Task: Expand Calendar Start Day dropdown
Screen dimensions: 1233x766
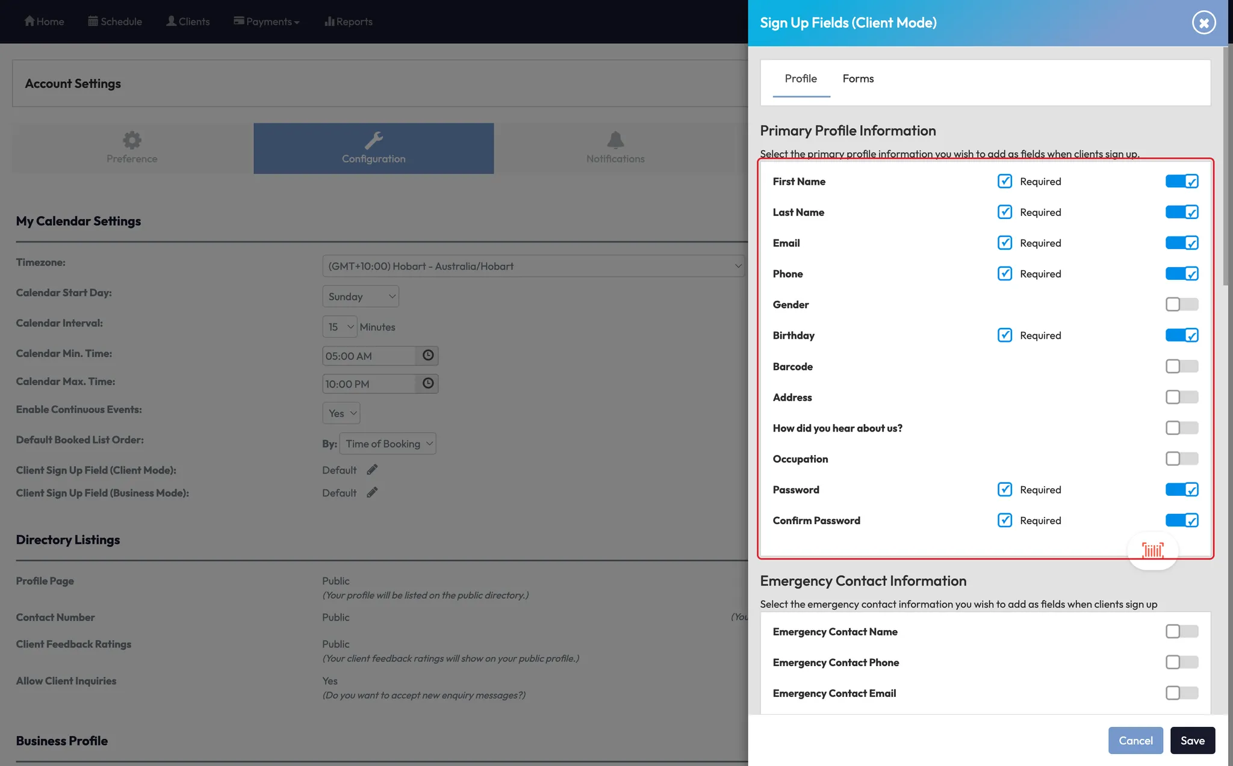Action: click(x=361, y=297)
